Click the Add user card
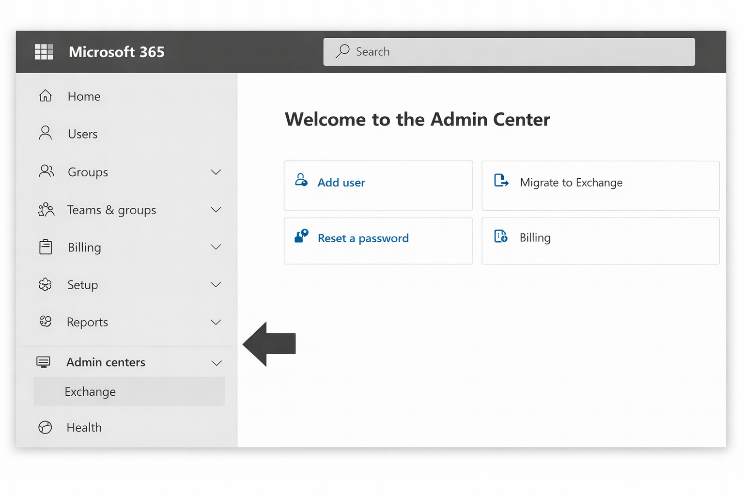This screenshot has height=496, width=744. click(378, 186)
